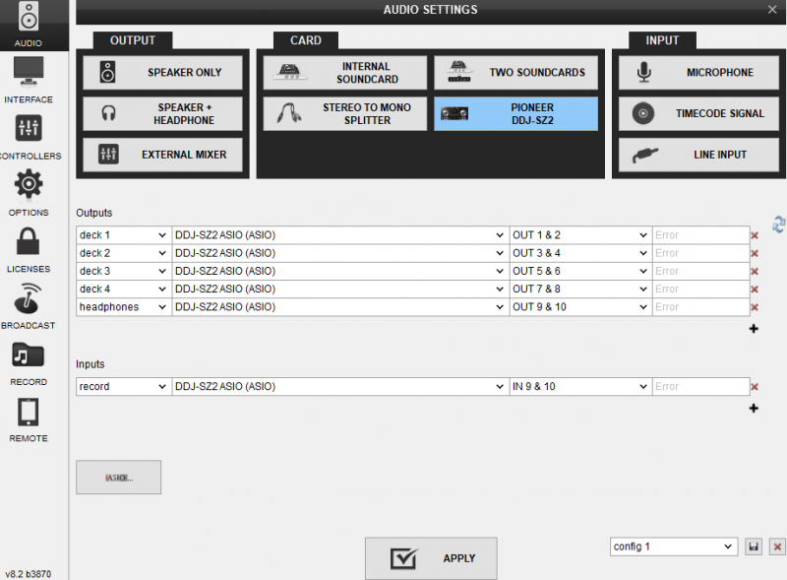Open the config 1 preset dropdown
The width and height of the screenshot is (787, 580).
pyautogui.click(x=674, y=547)
